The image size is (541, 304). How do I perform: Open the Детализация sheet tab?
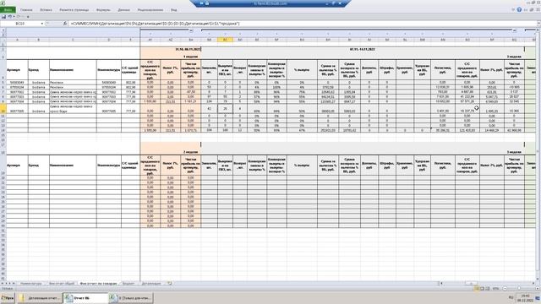click(151, 284)
